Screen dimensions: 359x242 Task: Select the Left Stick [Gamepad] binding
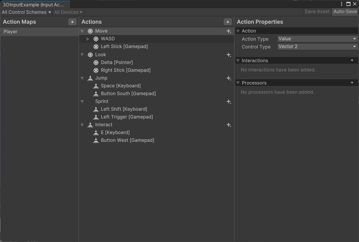(124, 47)
